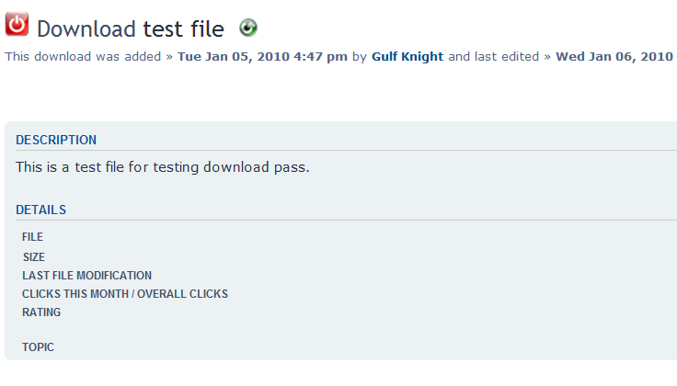Open the Gulf Knight user profile link
The height and width of the screenshot is (386, 677).
(x=407, y=57)
